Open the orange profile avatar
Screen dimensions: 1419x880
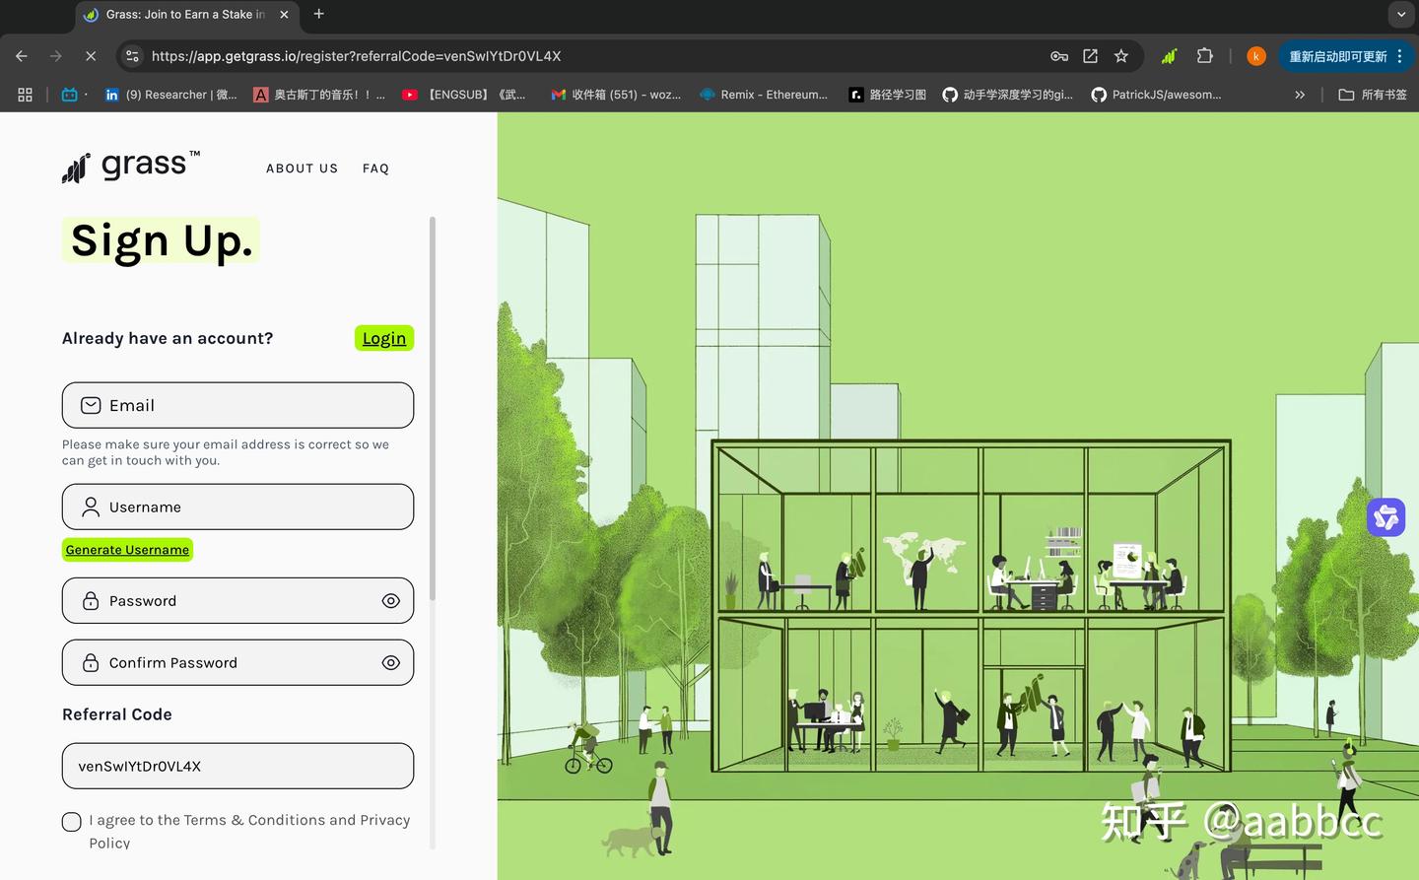1256,56
